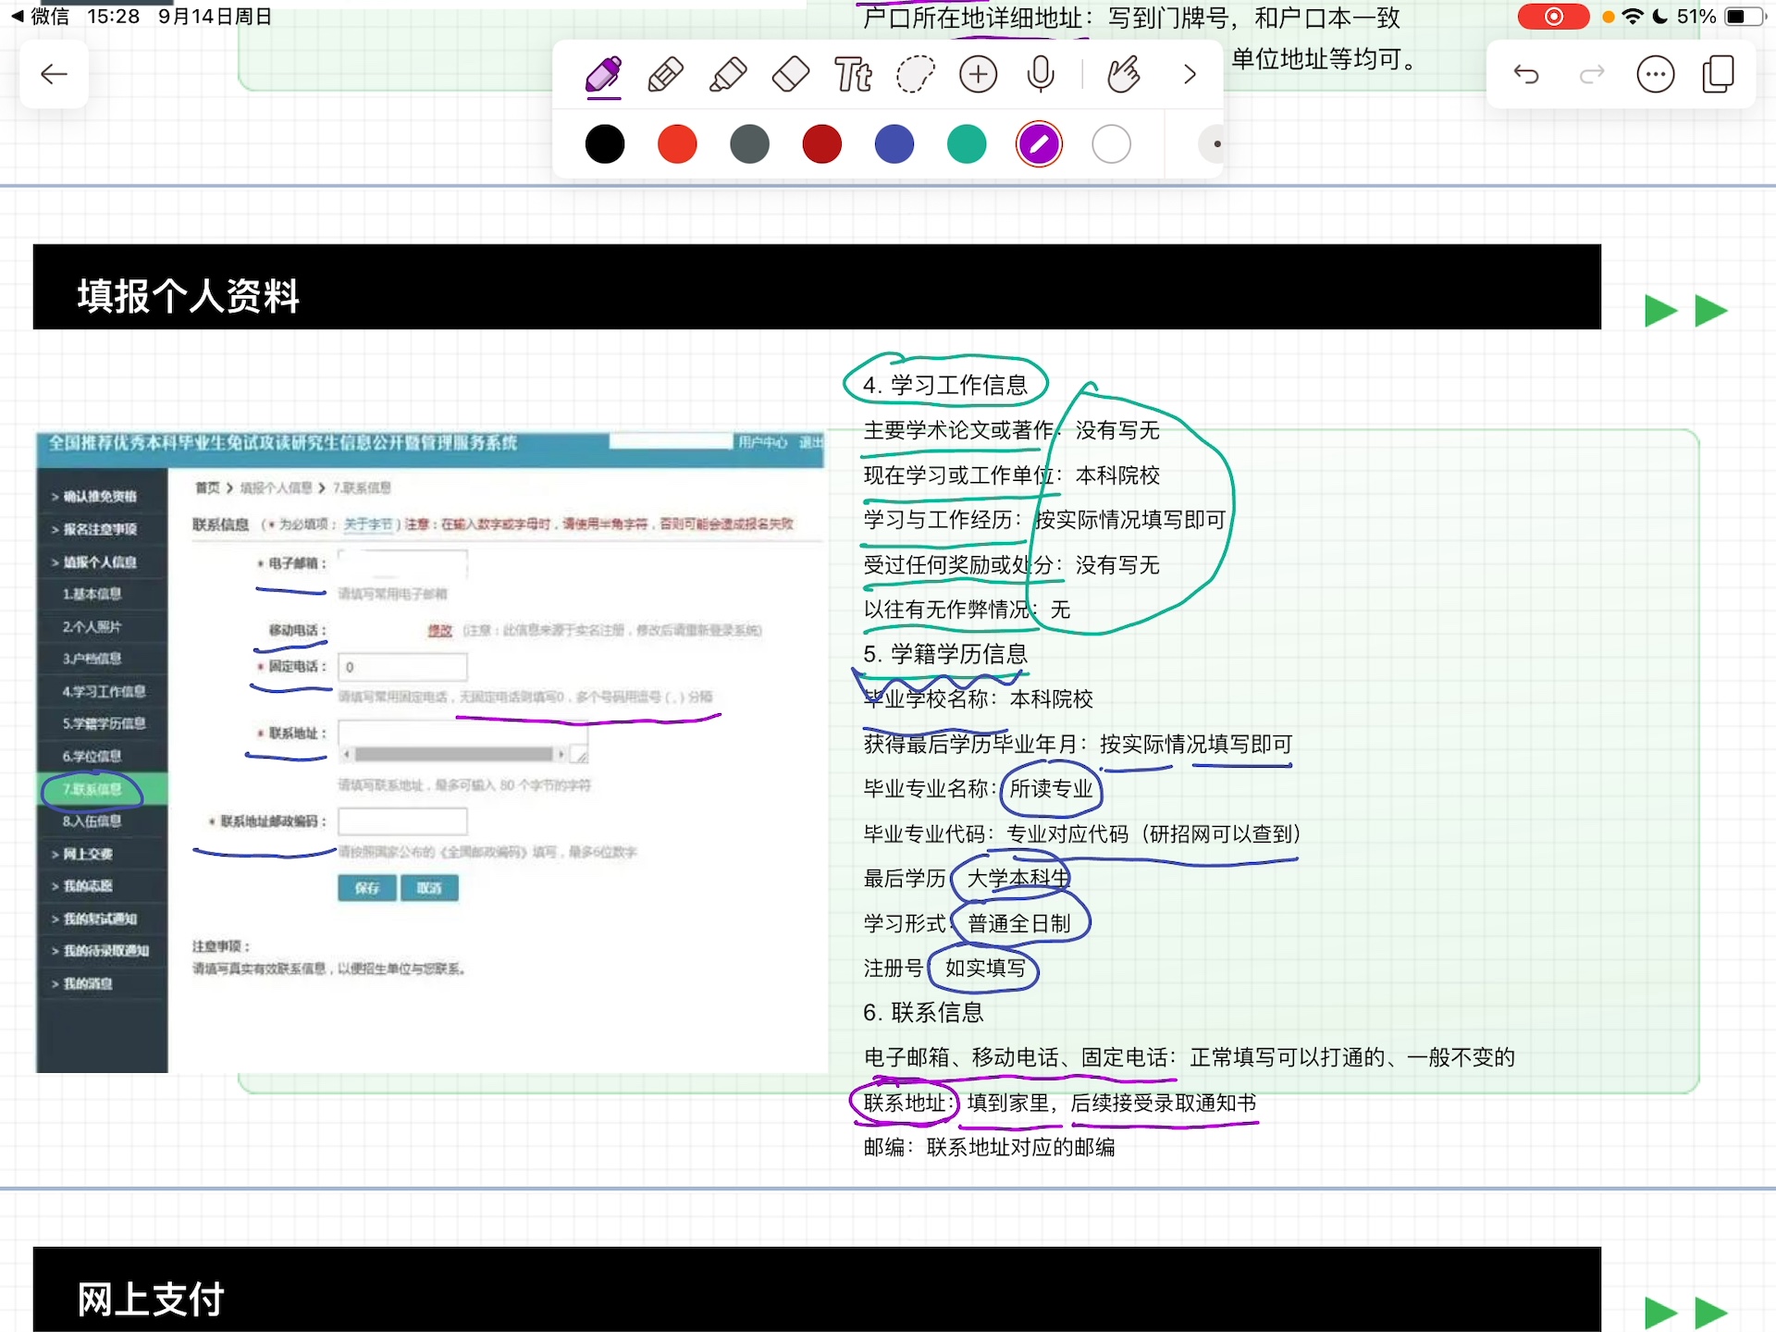
Task: Tap the battery indicator in status bar
Action: [1745, 17]
